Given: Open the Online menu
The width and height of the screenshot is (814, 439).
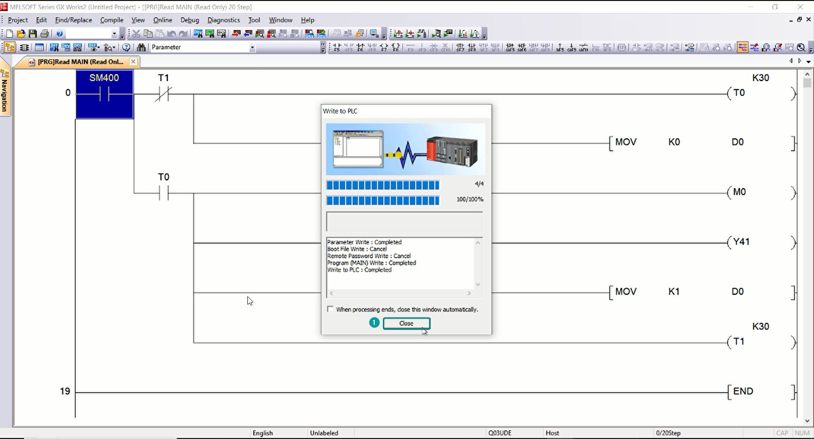Looking at the screenshot, I should [x=163, y=20].
